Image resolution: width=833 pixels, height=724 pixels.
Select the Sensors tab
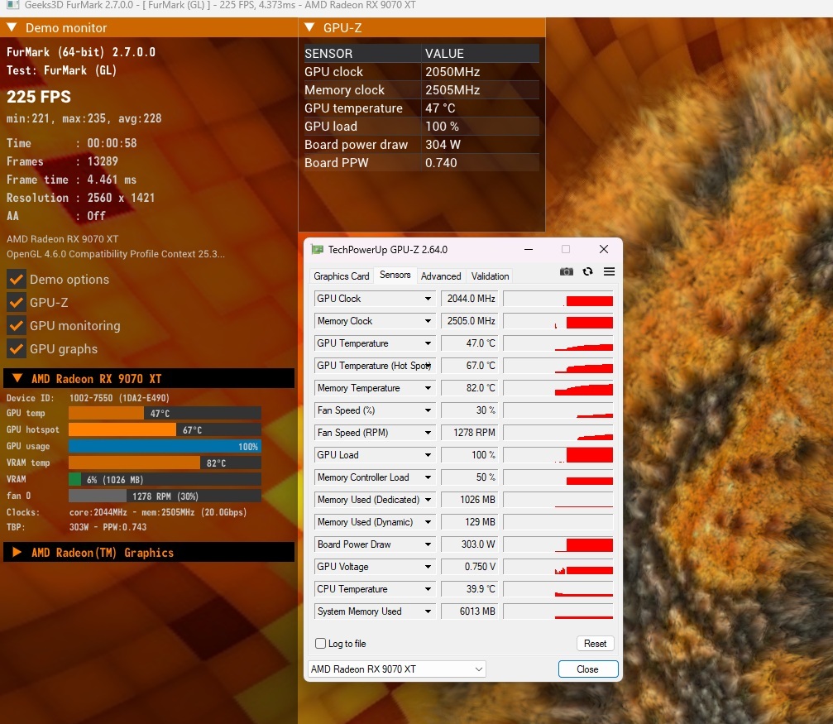(395, 275)
